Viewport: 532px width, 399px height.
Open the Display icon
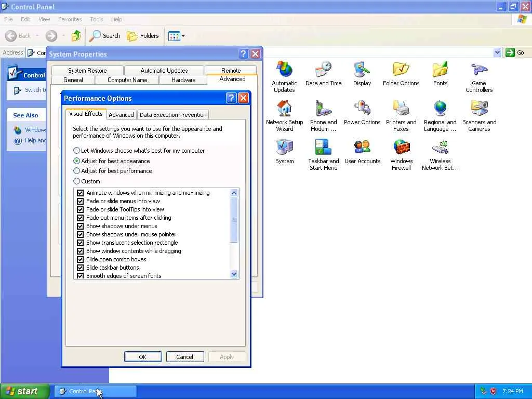pos(362,74)
